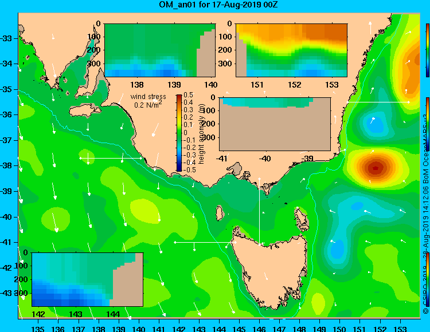Image resolution: width=430 pixels, height=332 pixels.
Task: Open the Bass Strait -41 to -39 section inset
Action: [275, 124]
